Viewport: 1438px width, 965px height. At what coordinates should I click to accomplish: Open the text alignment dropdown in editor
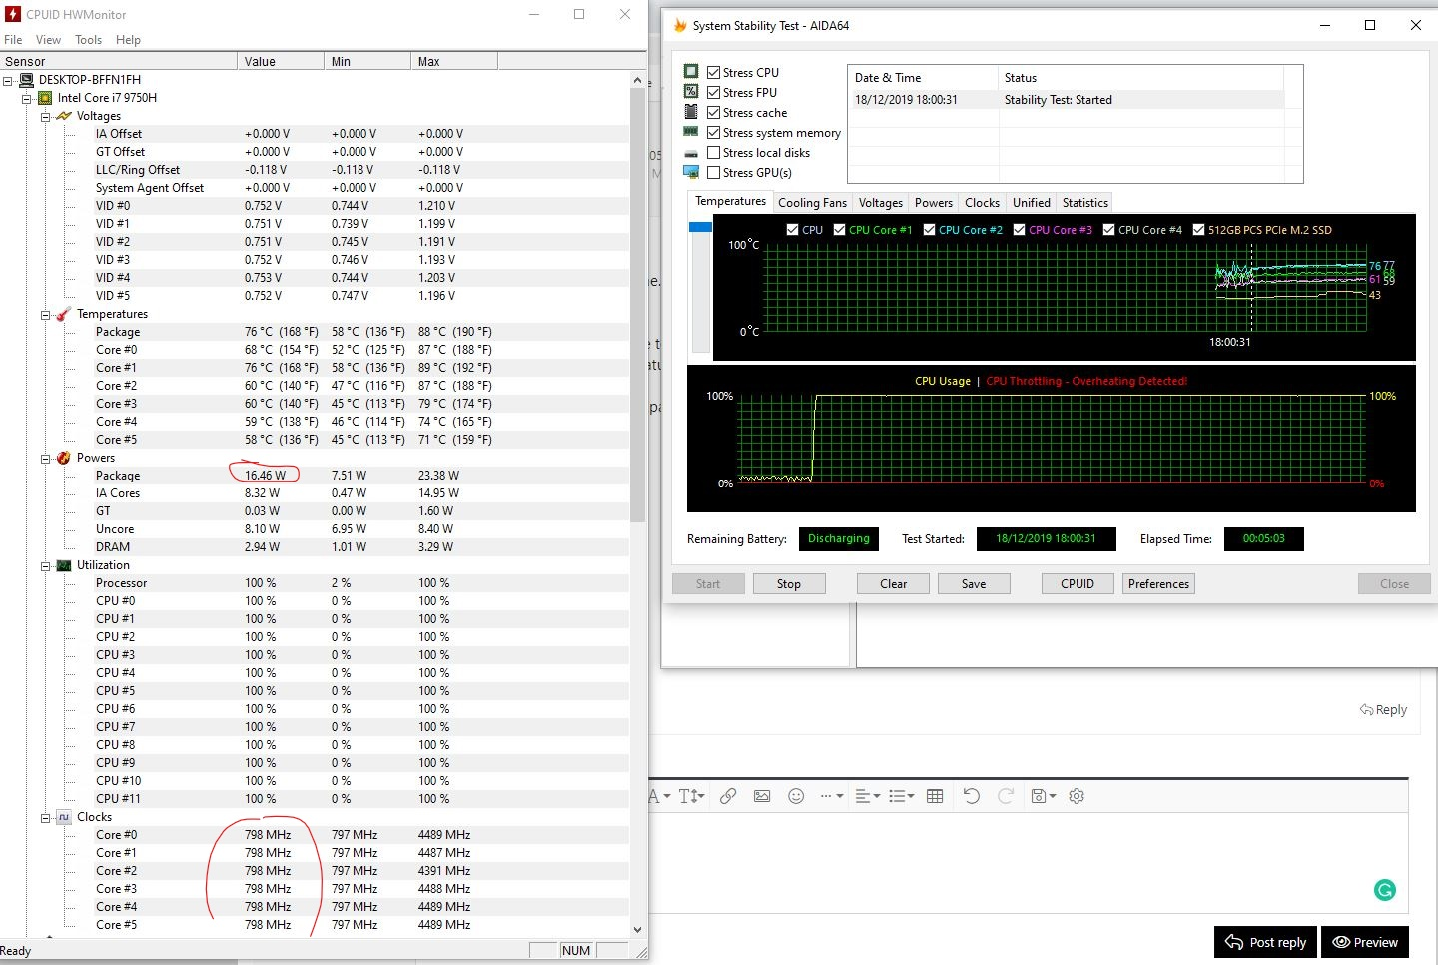tap(868, 796)
